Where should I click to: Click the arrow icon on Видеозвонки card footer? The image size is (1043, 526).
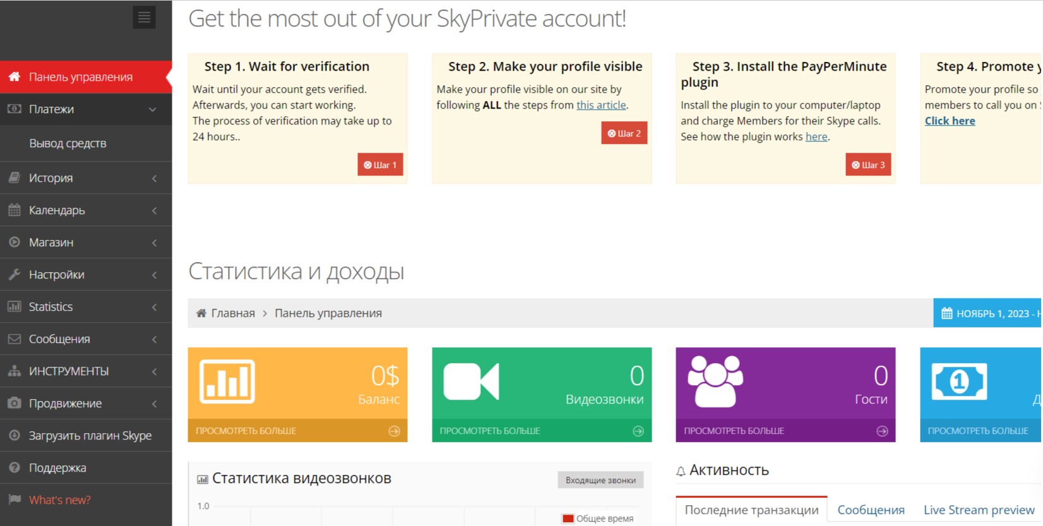click(638, 431)
